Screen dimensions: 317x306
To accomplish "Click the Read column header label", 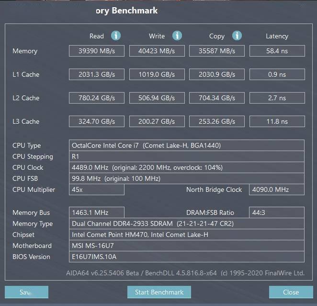I will (x=97, y=36).
